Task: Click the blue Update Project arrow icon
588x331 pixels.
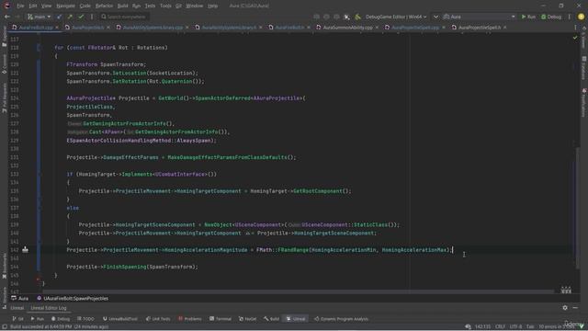Action: click(x=59, y=17)
